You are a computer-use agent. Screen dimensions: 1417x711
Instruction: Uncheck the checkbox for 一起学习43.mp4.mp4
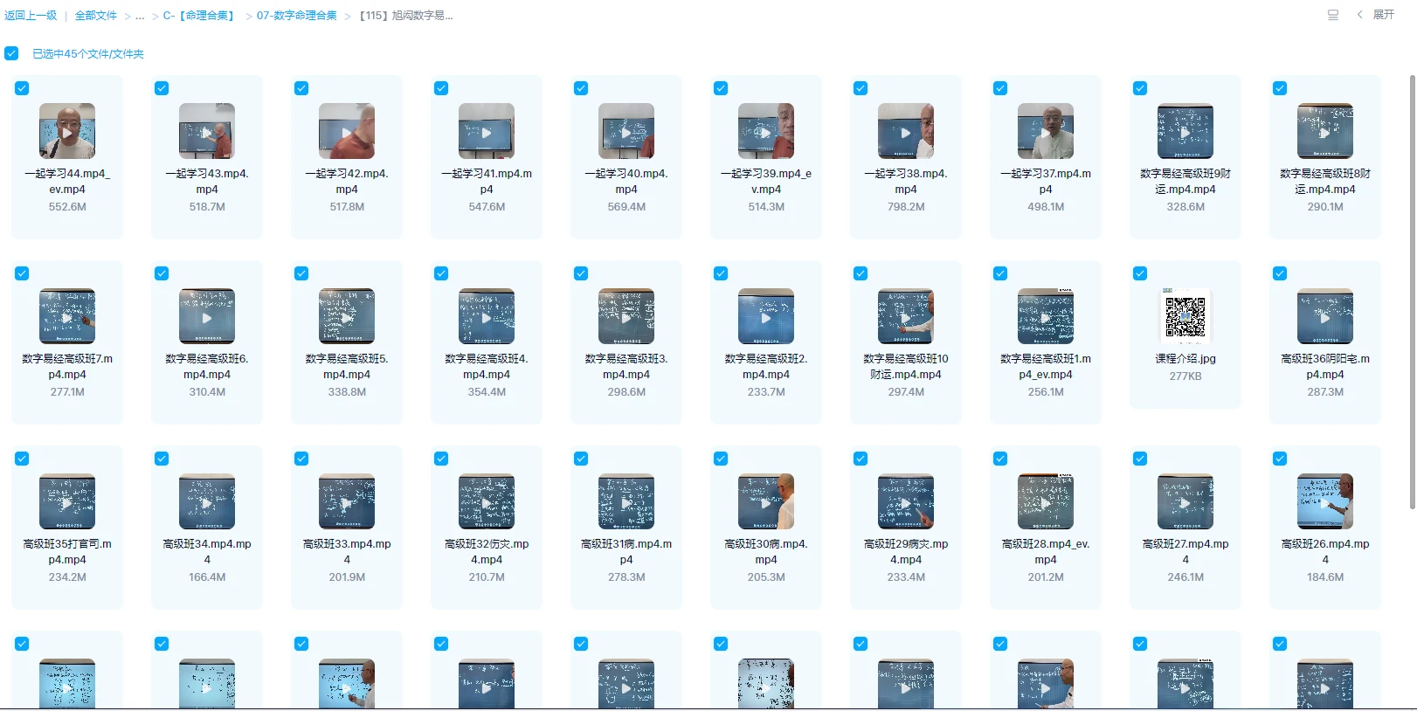(x=162, y=88)
